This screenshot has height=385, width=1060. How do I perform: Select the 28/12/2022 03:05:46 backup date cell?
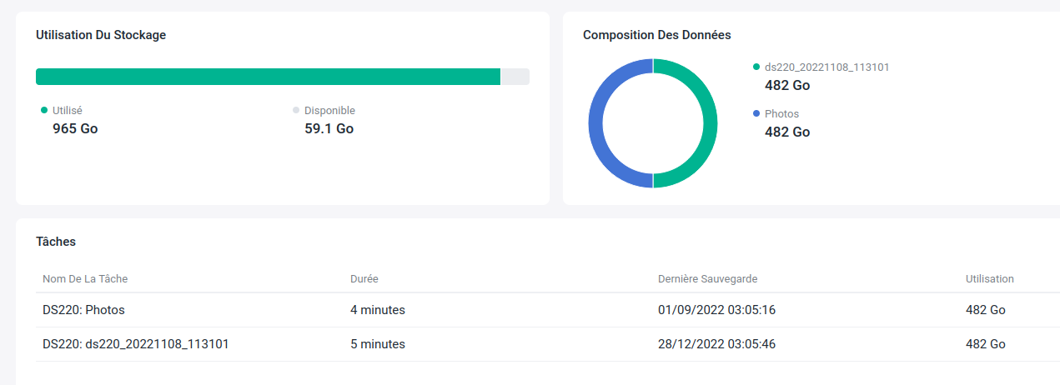(716, 343)
